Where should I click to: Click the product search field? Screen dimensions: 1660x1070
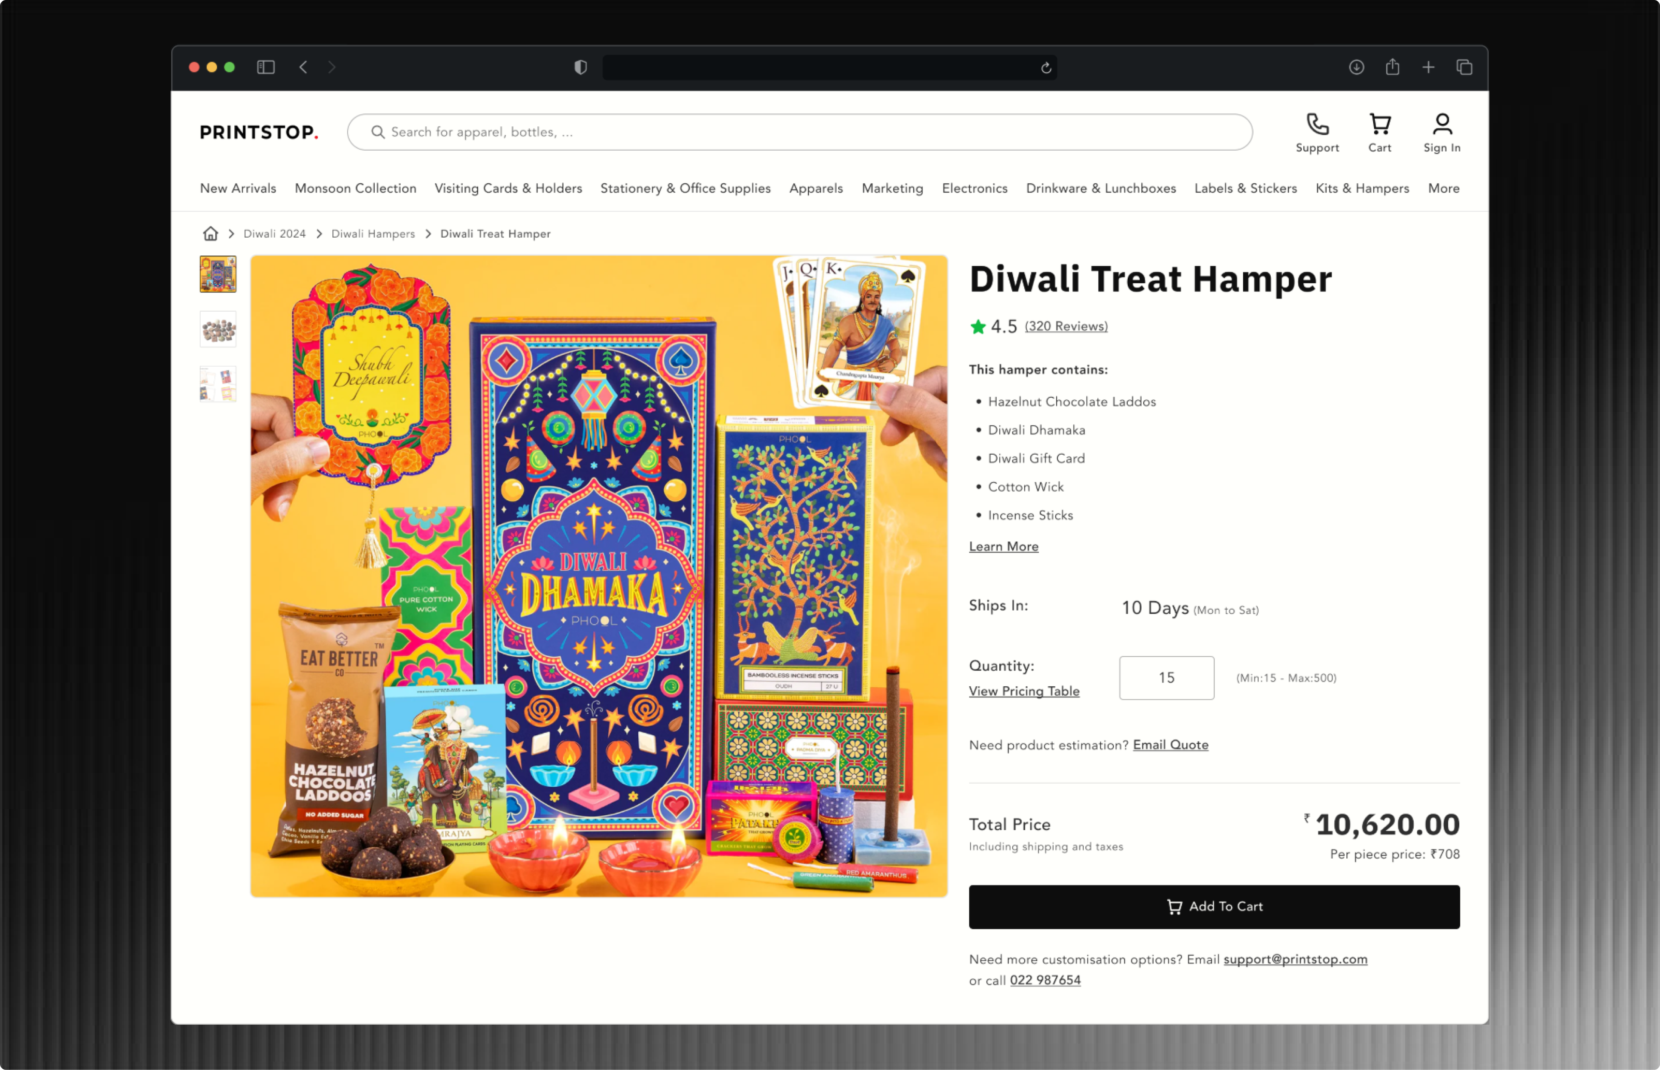pyautogui.click(x=800, y=132)
